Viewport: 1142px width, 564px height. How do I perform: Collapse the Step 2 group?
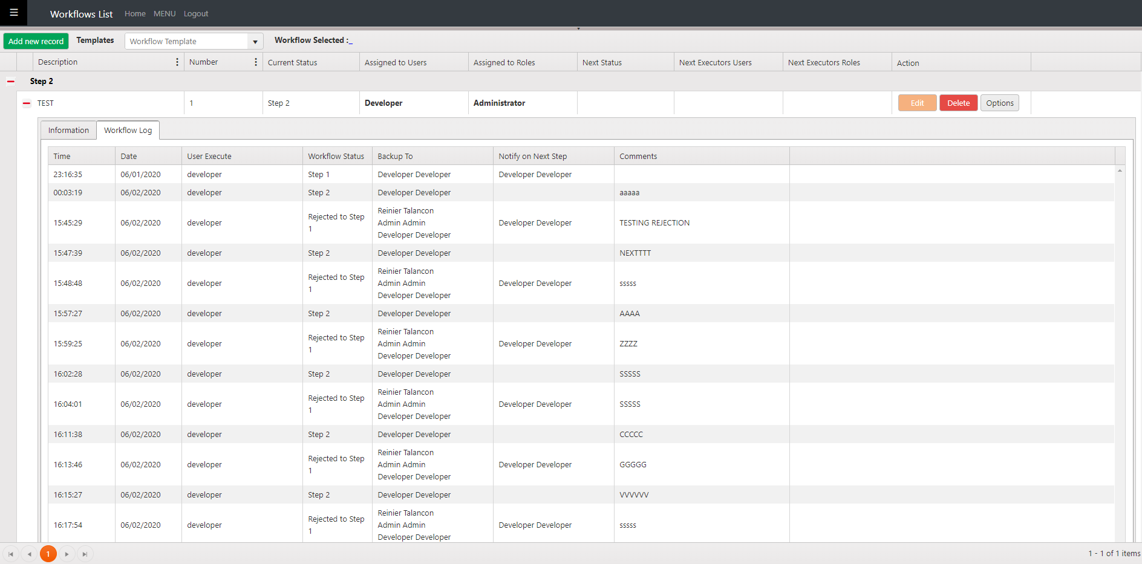click(x=11, y=82)
